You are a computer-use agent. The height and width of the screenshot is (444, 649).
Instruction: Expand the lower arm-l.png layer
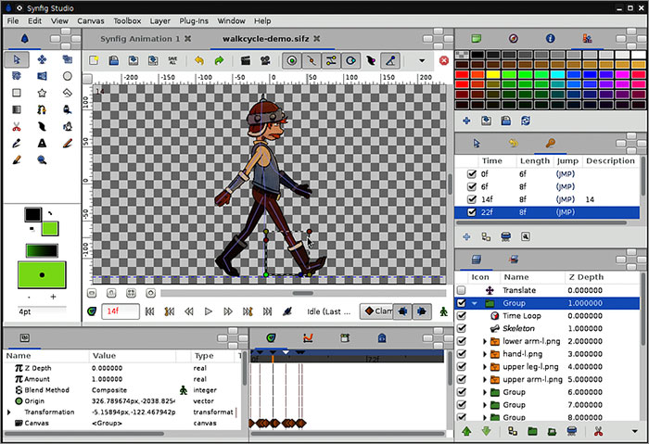click(485, 342)
